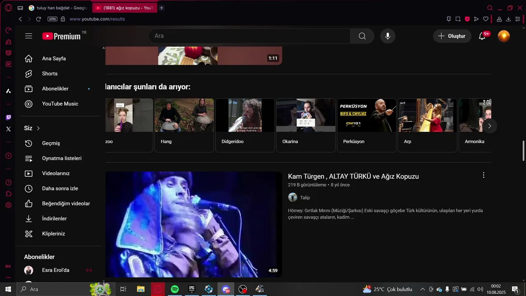The width and height of the screenshot is (526, 296).
Task: Open Opera downloads icon
Action: [x=508, y=19]
